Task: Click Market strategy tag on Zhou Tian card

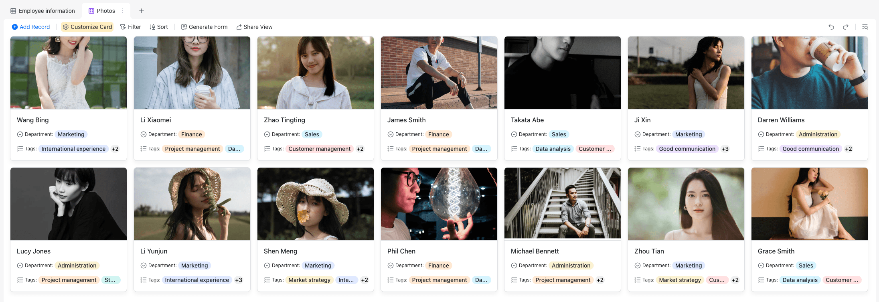Action: coord(680,280)
